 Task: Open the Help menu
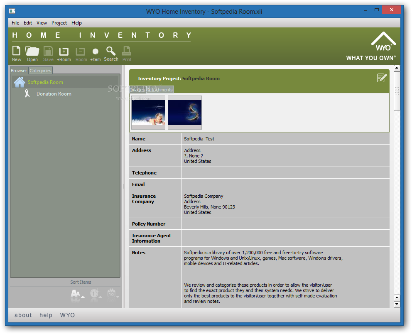[x=76, y=23]
